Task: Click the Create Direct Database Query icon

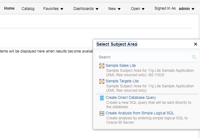Action: [102, 98]
